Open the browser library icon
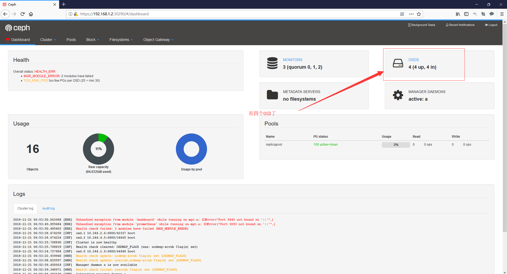 point(458,14)
